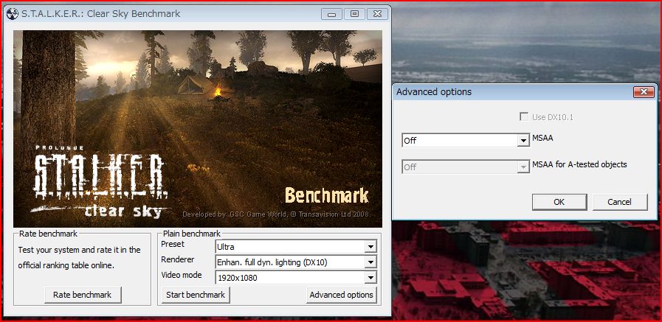Click the S.T.A.L.K.E.R. Clear Sky banner image

point(198,128)
